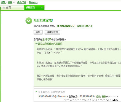This screenshot has height=102, width=121.
Task: Go to 用户中心
Action: pos(33,2)
